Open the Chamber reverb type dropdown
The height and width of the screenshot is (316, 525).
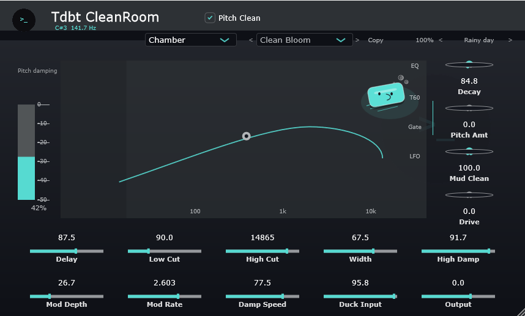click(x=191, y=40)
